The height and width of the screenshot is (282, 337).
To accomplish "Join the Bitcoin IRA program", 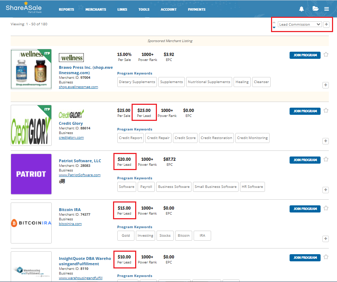I will [x=305, y=209].
